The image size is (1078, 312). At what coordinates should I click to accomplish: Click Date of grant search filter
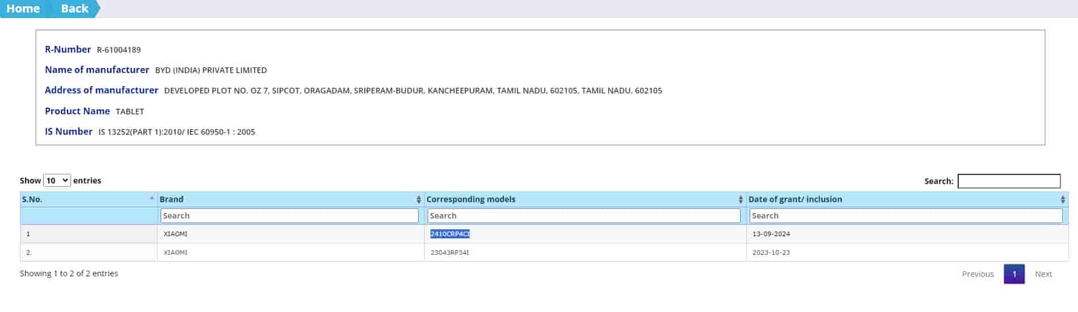pyautogui.click(x=905, y=216)
